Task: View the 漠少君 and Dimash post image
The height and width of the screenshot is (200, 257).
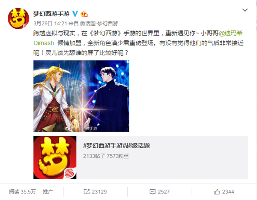Action: point(81,96)
